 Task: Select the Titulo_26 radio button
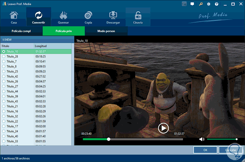[x=3, y=81]
